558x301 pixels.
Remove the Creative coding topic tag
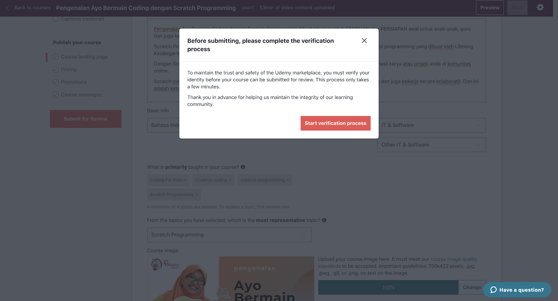(230, 180)
